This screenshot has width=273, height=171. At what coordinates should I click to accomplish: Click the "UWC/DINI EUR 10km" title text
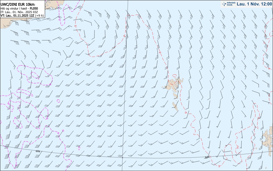[x=18, y=5]
